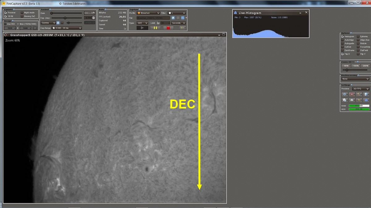Start capture with the play button
This screenshot has height=208, width=371.
[x=142, y=28]
